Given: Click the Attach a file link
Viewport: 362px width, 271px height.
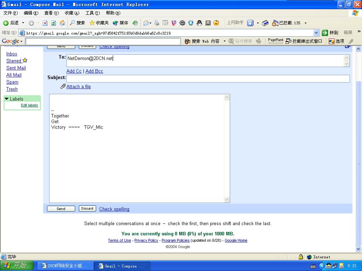Looking at the screenshot, I should 78,87.
